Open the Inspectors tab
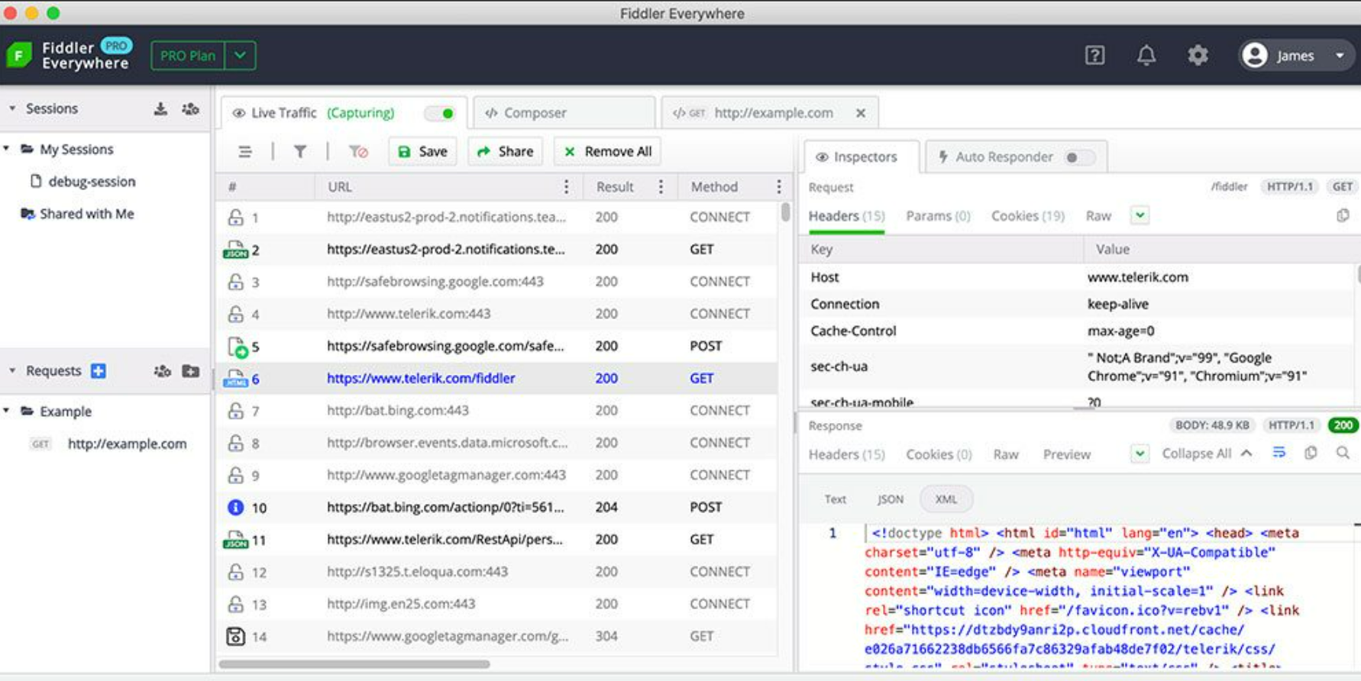This screenshot has width=1361, height=681. click(x=862, y=157)
